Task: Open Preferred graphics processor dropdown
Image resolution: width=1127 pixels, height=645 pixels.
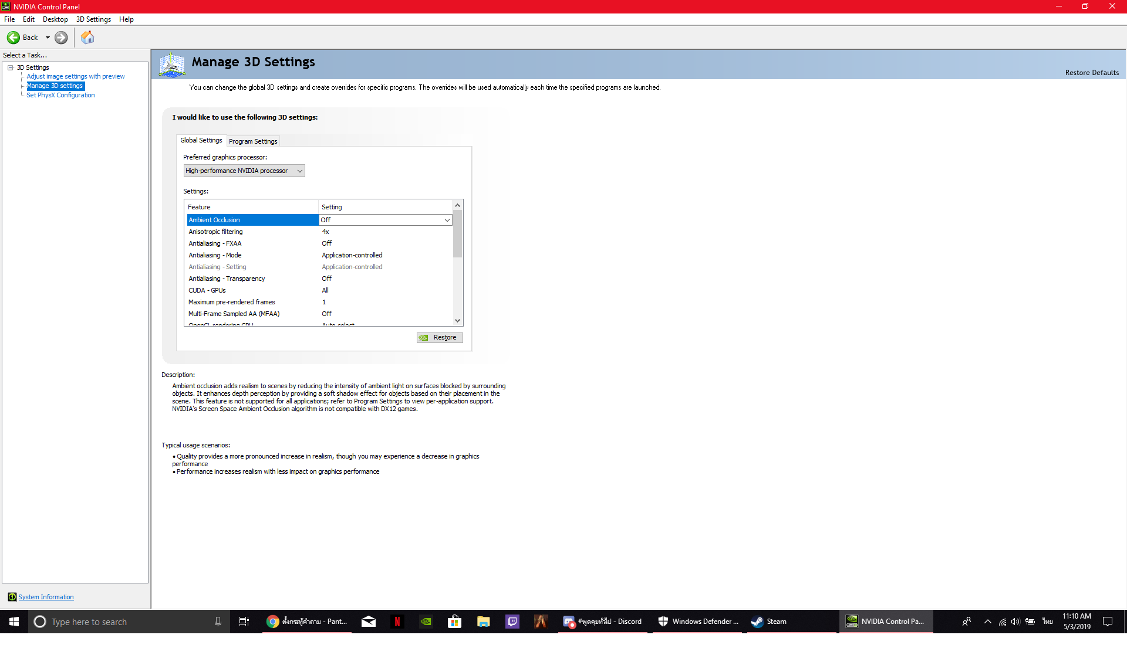Action: (244, 171)
